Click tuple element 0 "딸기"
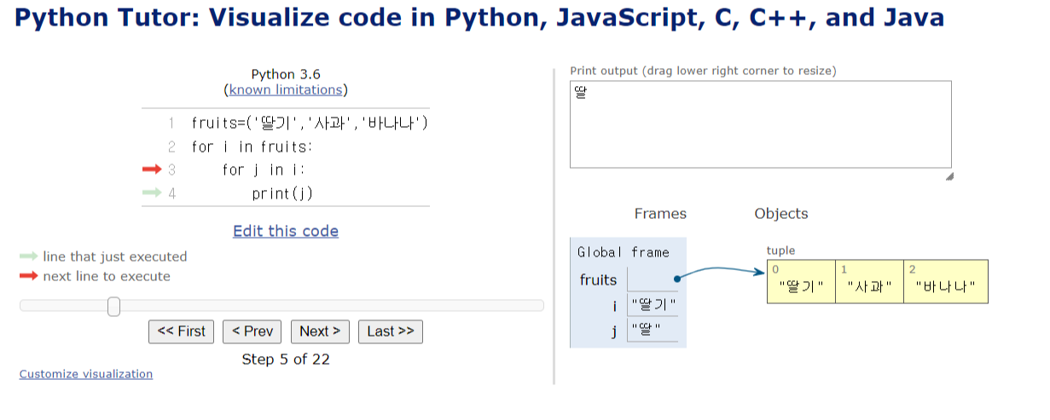1050x420 pixels. click(801, 287)
